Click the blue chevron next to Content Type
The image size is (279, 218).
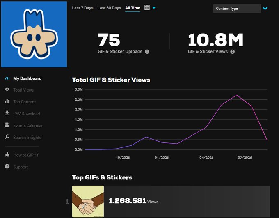point(265,8)
